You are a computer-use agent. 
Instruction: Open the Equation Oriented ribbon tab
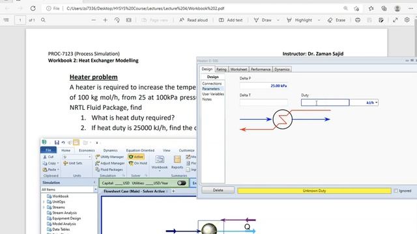click(140, 150)
